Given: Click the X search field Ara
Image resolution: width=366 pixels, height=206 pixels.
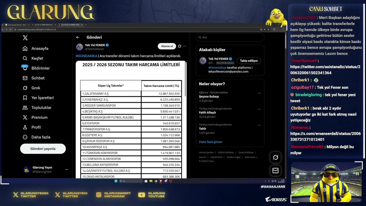Looking at the screenshot, I should pyautogui.click(x=230, y=37).
